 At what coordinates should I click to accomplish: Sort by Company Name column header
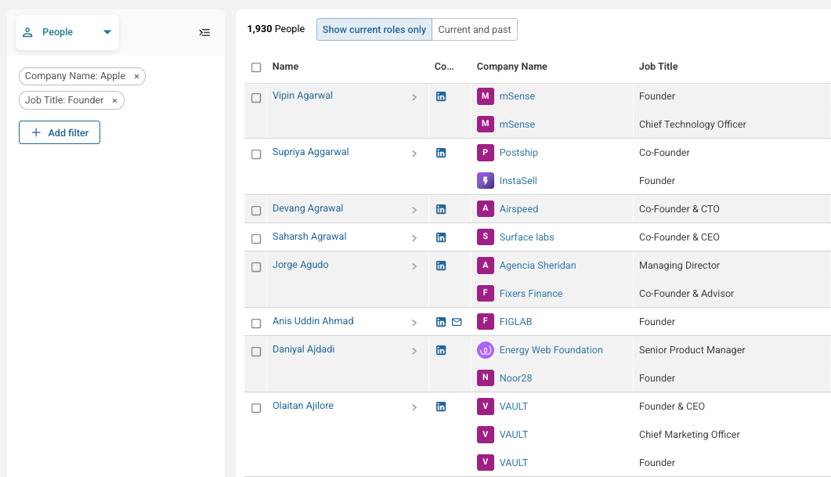point(512,67)
